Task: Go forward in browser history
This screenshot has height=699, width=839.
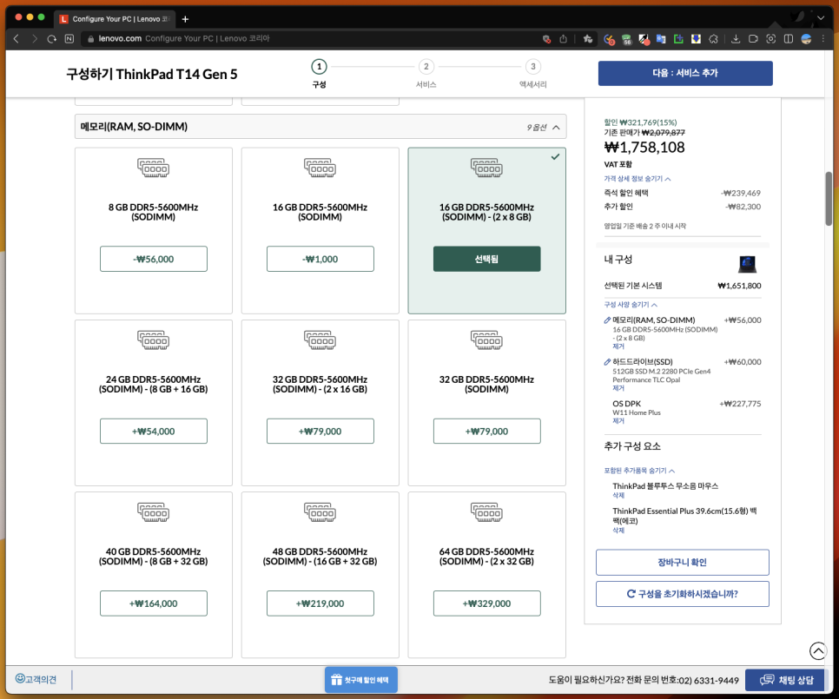Action: (x=34, y=38)
